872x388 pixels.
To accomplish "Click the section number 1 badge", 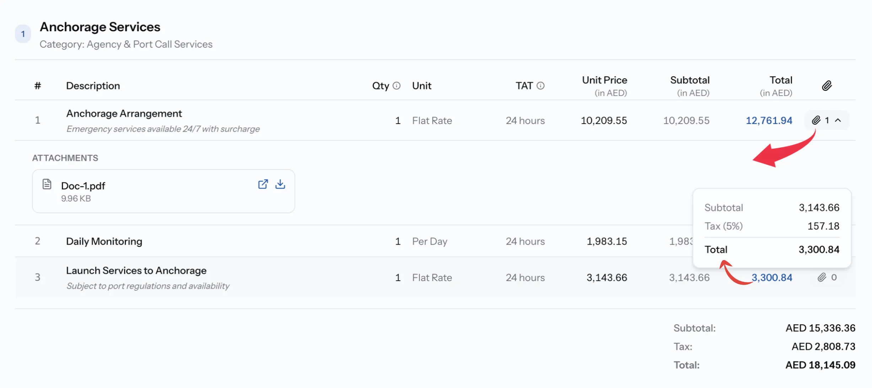I will click(x=23, y=34).
